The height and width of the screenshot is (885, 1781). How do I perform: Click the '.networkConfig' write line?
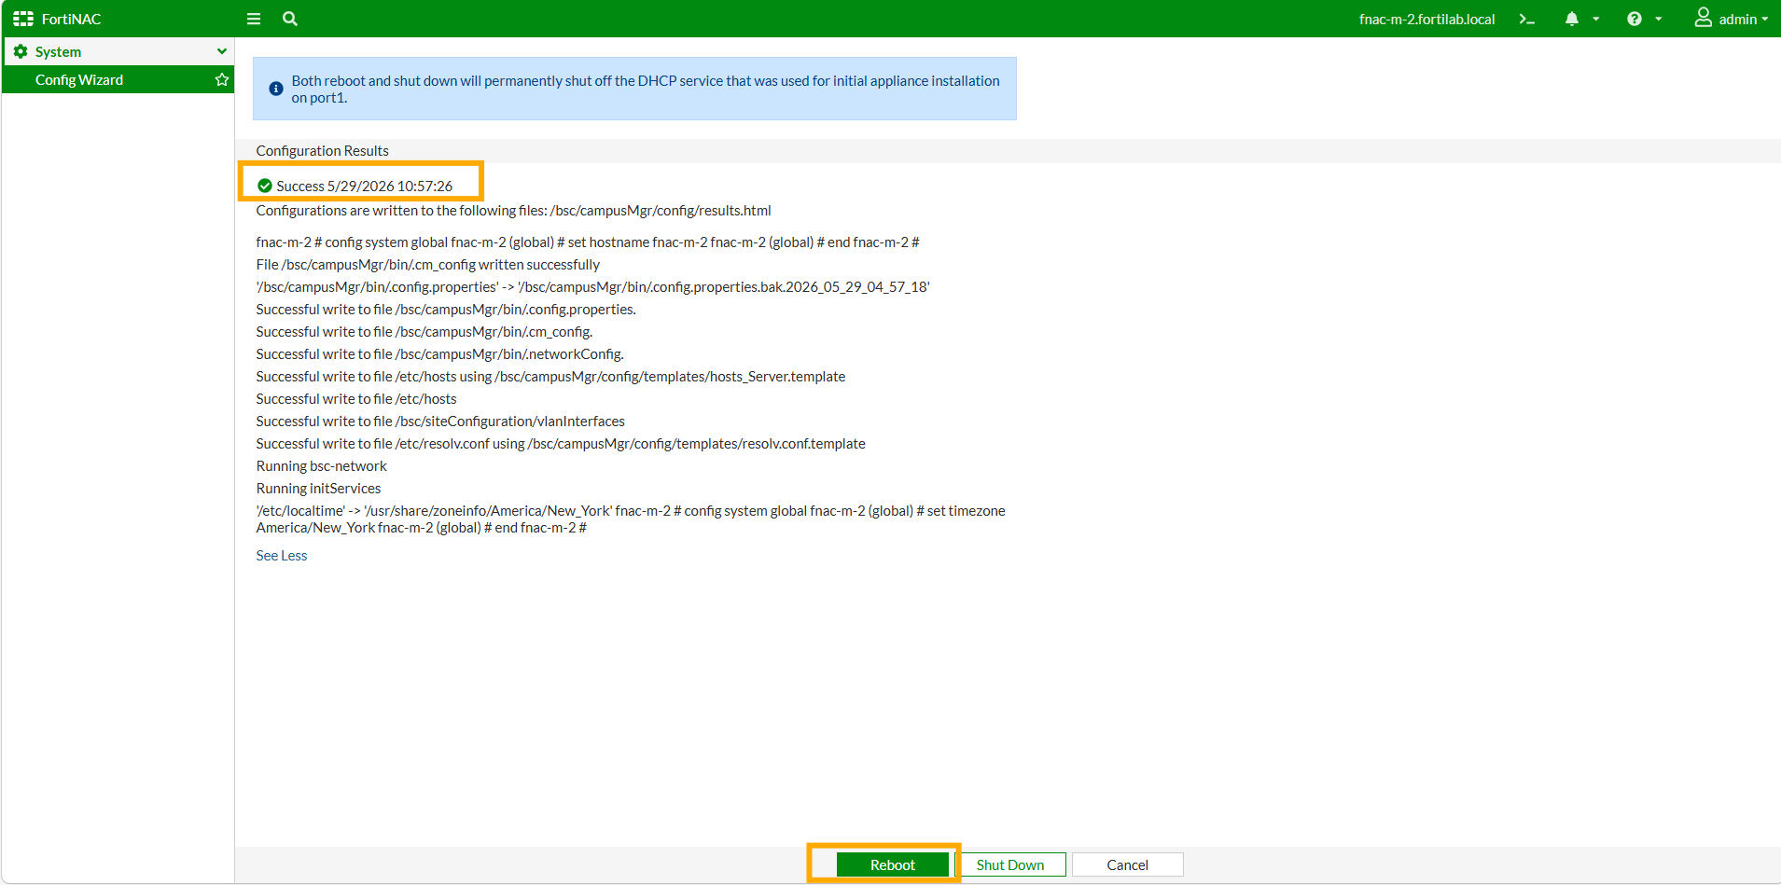pos(440,354)
